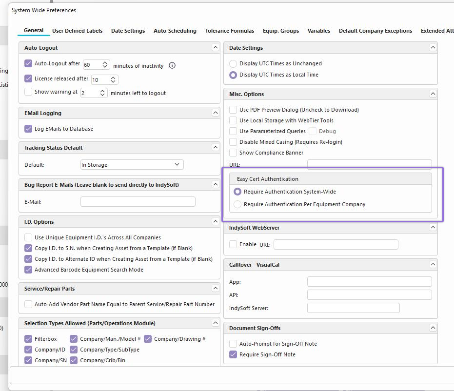Open the Tracking Status Default dropdown
The width and height of the screenshot is (454, 391).
(132, 165)
